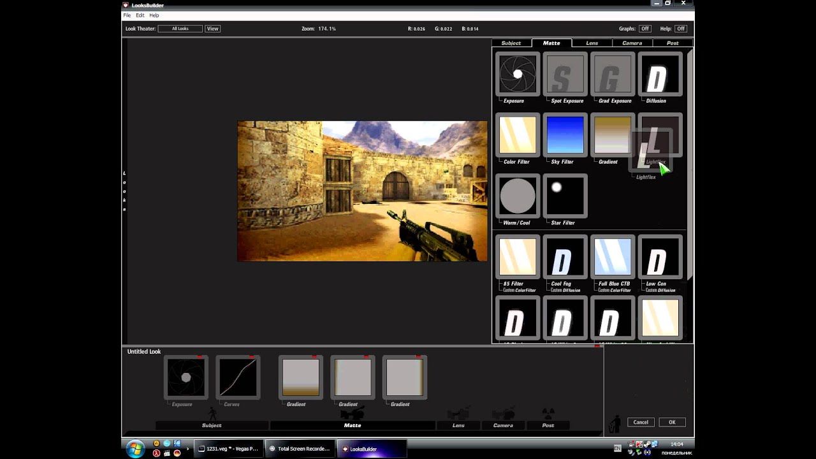Click the R: 0.026 color value
Viewport: 816px width, 459px height.
point(416,29)
